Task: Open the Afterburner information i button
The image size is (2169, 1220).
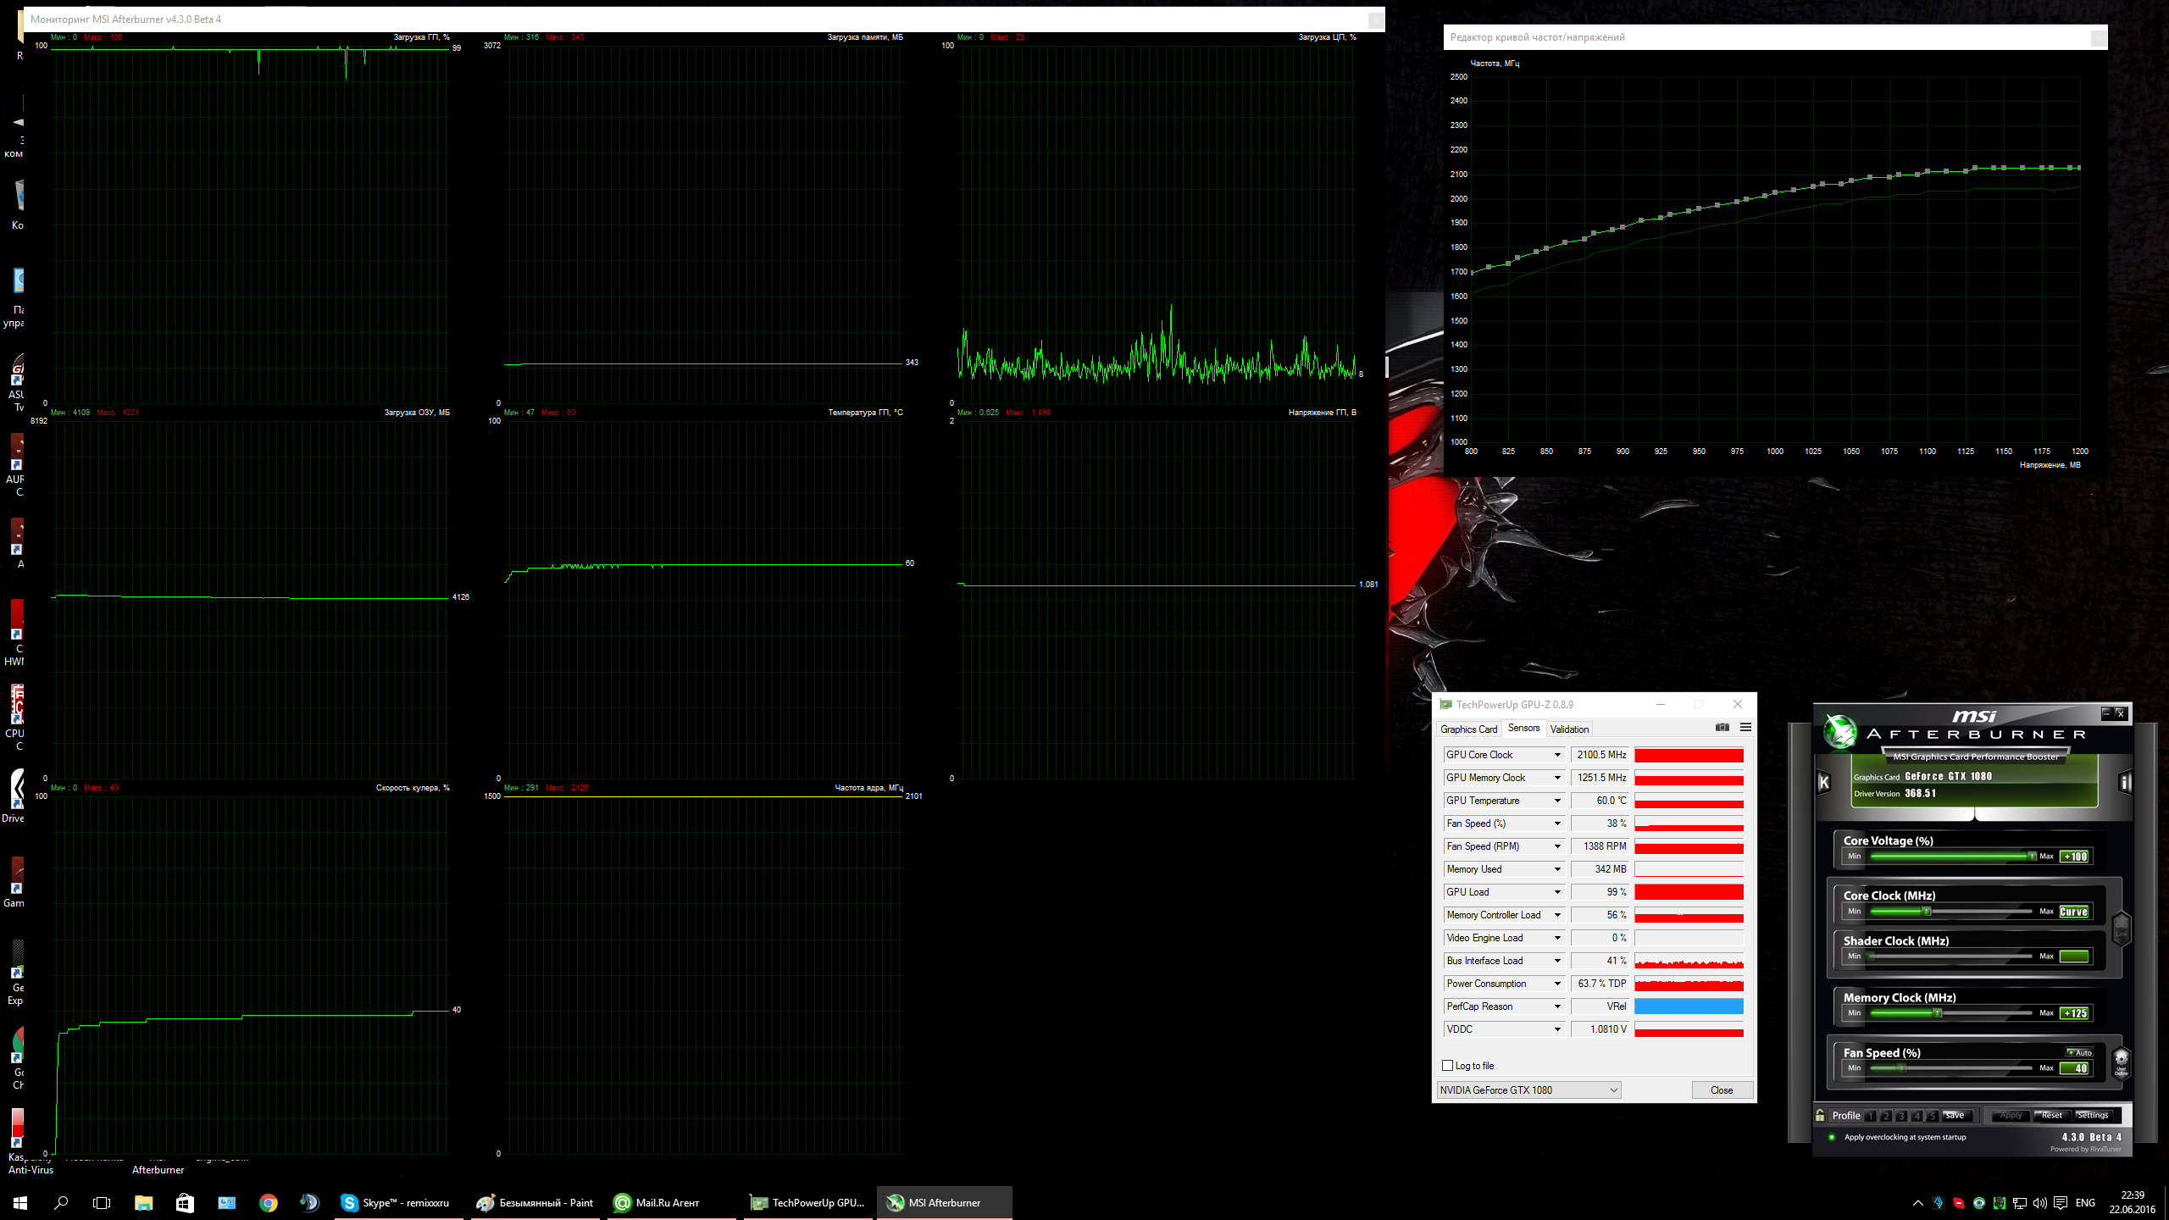Action: [x=2124, y=782]
